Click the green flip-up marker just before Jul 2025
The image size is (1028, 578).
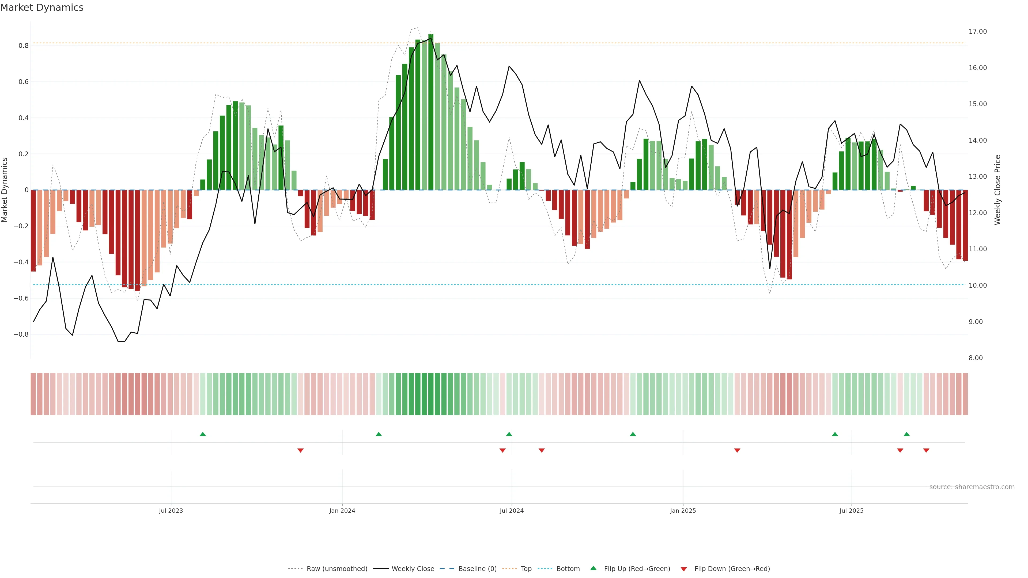[x=835, y=434]
